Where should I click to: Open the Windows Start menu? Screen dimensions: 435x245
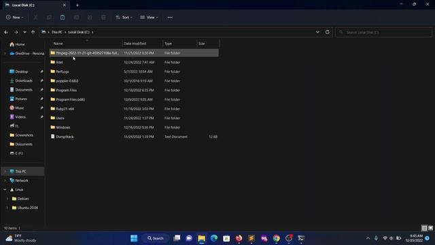coord(134,238)
